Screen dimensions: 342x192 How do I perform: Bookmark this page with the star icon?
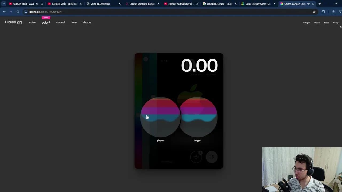coord(314,12)
